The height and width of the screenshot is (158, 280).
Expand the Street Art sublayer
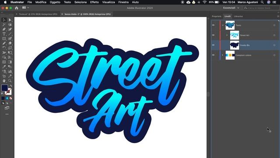(227, 35)
